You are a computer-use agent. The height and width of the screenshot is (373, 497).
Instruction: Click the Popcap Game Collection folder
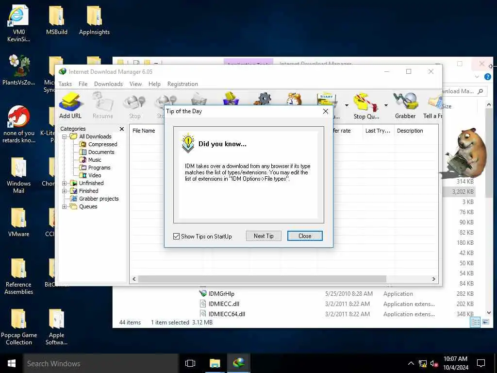19,327
